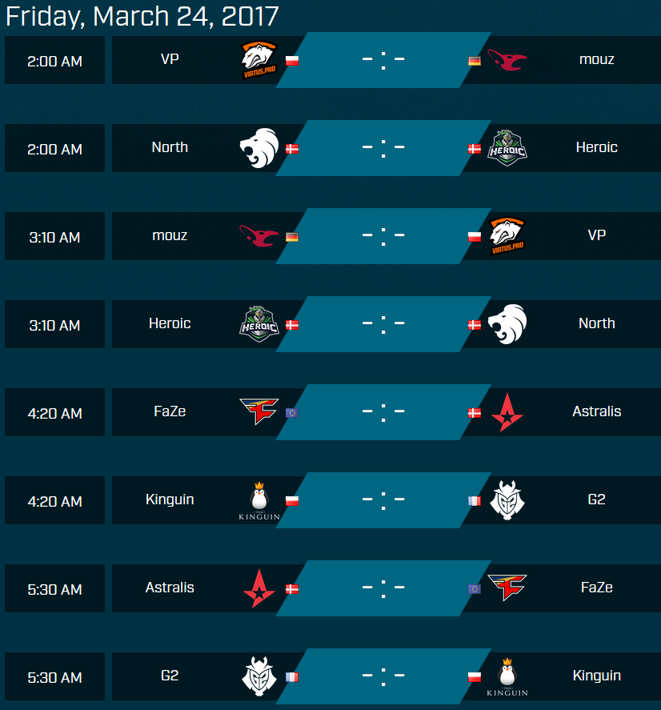Click the French flag next to G2 at 5:30 AM
The image size is (661, 710).
(292, 677)
